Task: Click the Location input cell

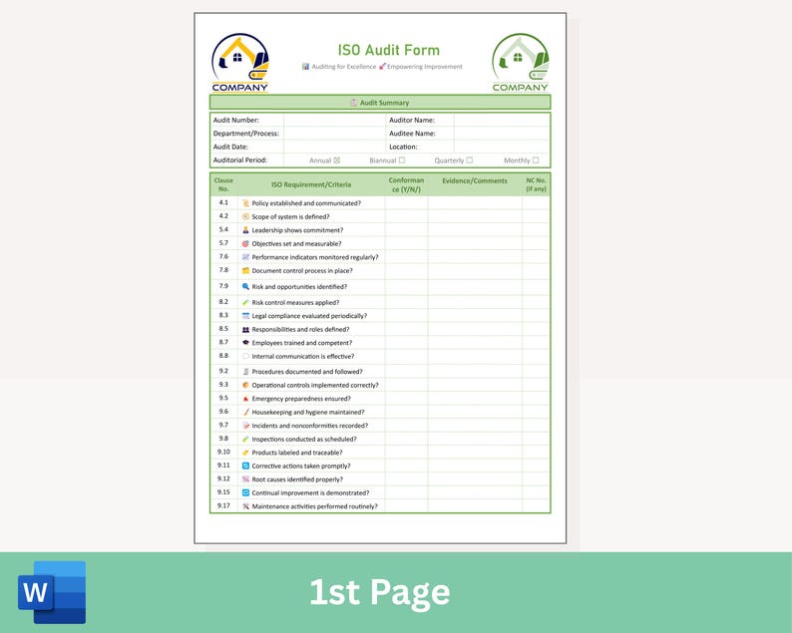Action: point(502,147)
